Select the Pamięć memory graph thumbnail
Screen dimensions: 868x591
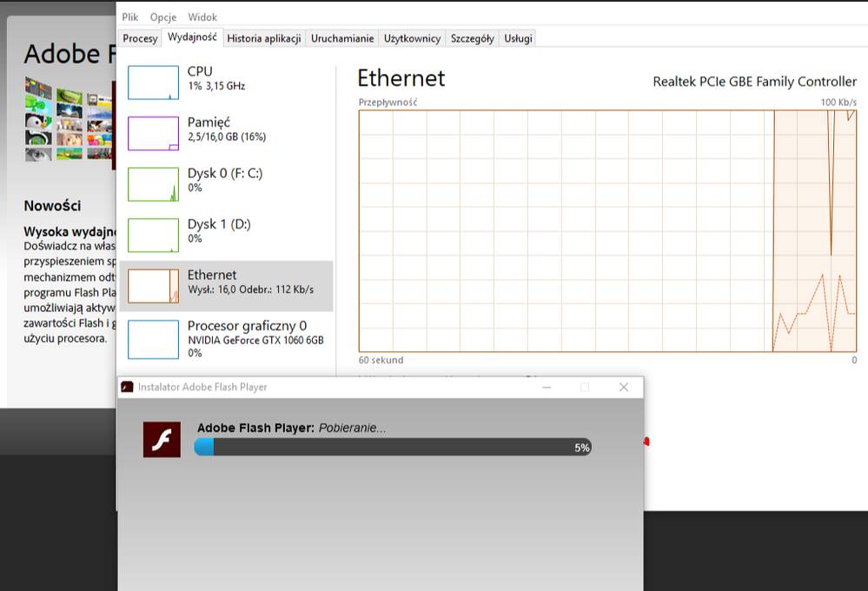pos(153,133)
